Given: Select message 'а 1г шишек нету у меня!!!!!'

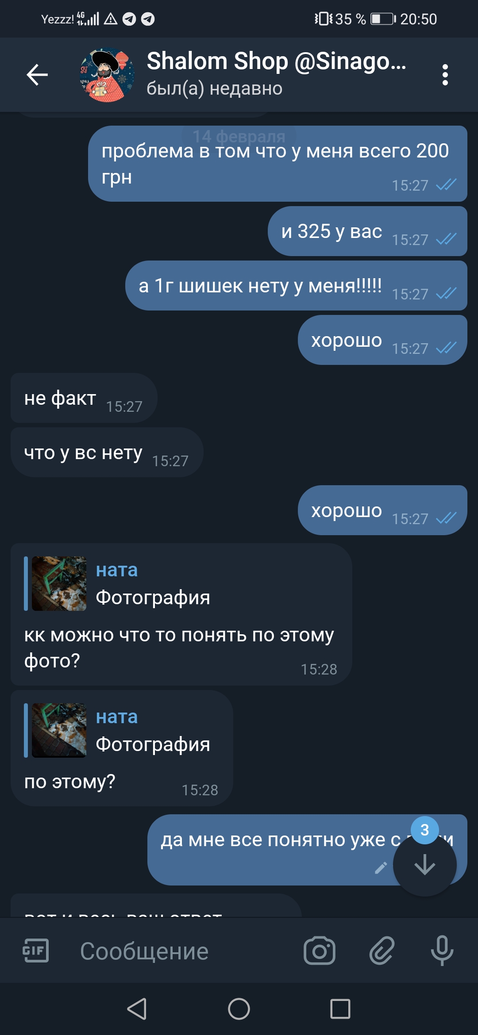Looking at the screenshot, I should pyautogui.click(x=296, y=286).
